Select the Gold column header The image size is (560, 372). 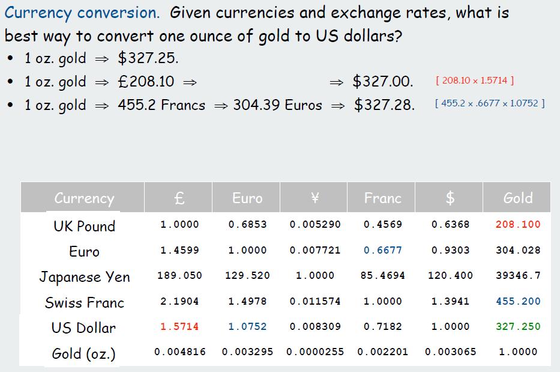[x=517, y=198]
